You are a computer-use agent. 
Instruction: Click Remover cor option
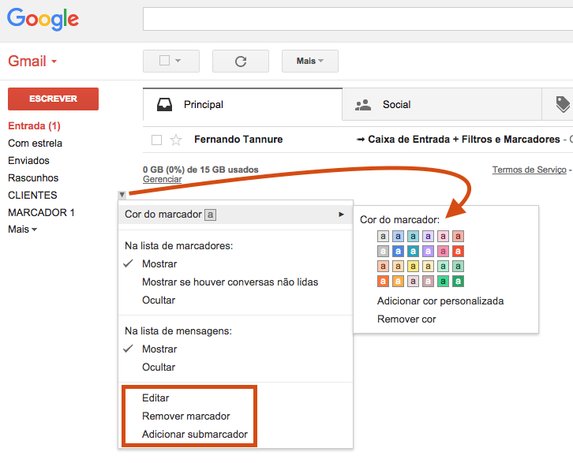point(406,319)
